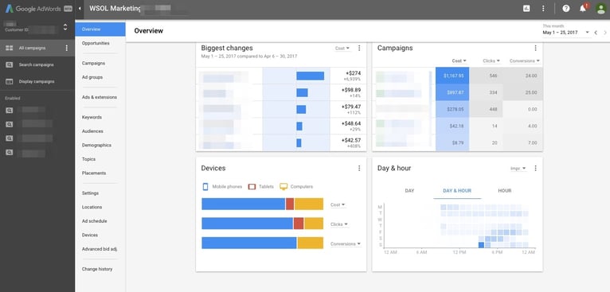Open second enabled campaign search icon
Image resolution: width=610 pixels, height=292 pixels.
pos(10,124)
